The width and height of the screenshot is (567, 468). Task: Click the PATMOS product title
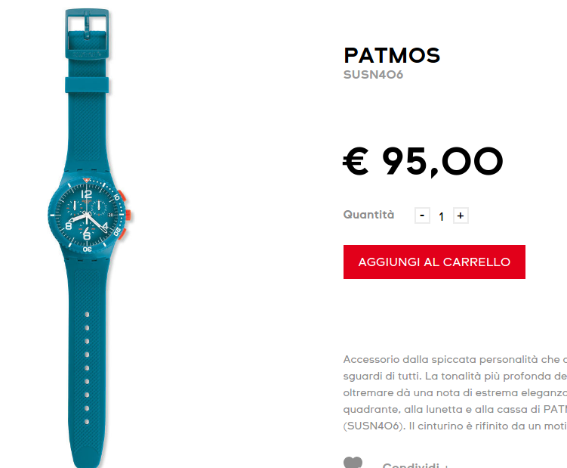pos(392,55)
